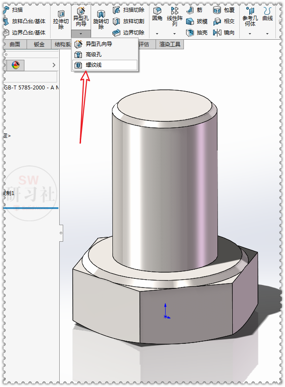Switch to the 钣金 (Sheet Metal) tab
285x387 pixels.
39,44
